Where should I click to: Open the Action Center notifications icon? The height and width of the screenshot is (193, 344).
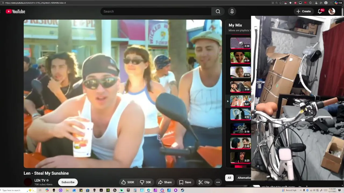(339, 190)
